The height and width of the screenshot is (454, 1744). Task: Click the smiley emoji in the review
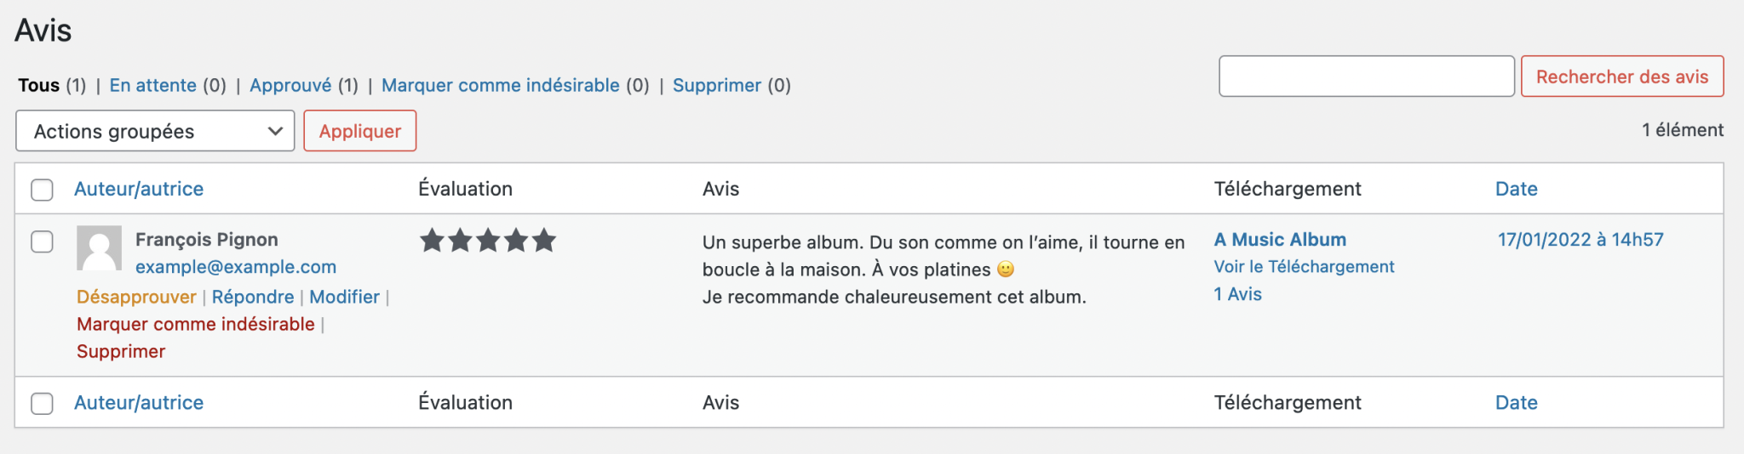click(x=1006, y=270)
